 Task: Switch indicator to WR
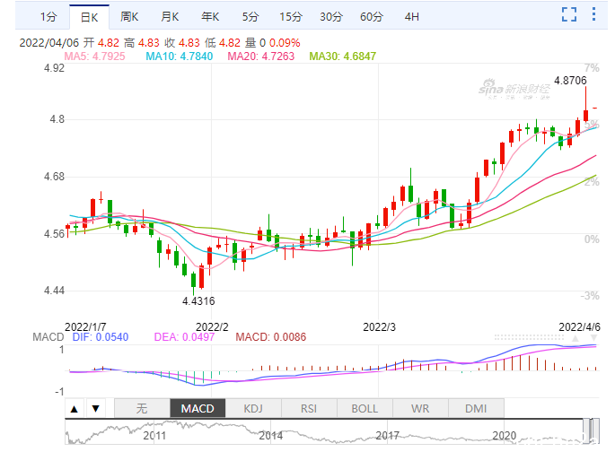tap(420, 409)
